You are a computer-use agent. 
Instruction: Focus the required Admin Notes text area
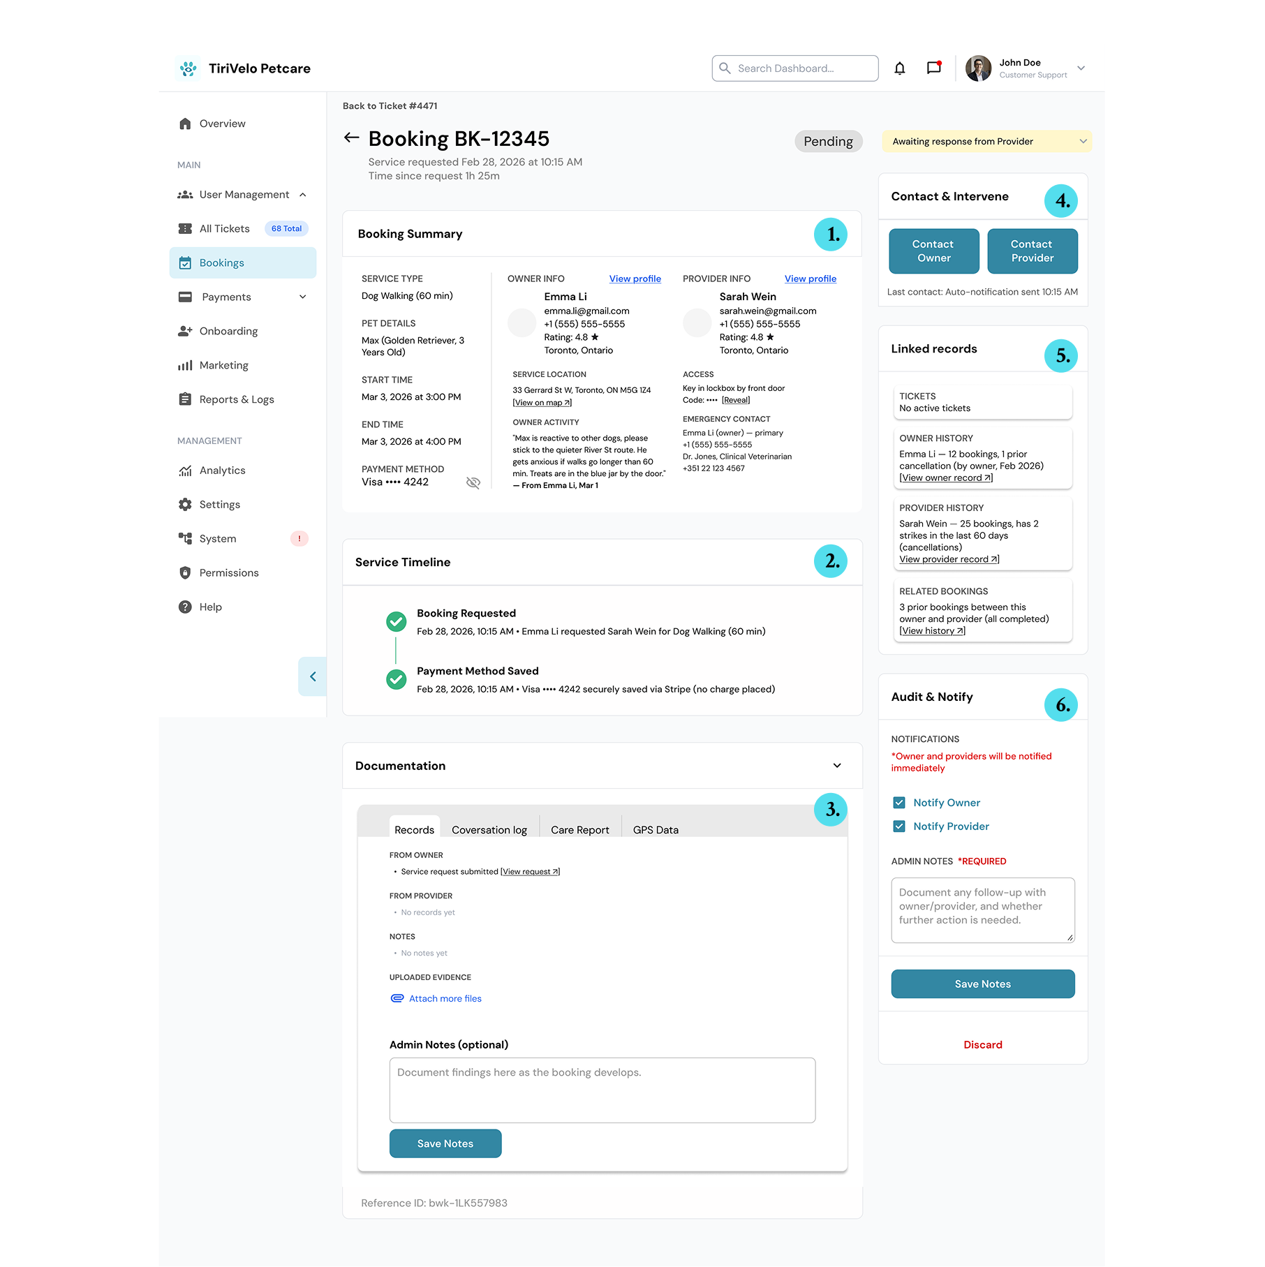point(983,910)
